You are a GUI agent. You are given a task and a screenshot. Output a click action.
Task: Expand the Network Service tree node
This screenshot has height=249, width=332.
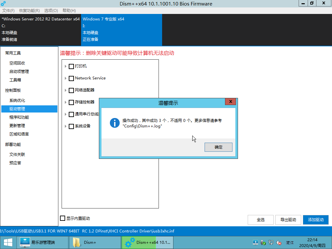pyautogui.click(x=65, y=78)
